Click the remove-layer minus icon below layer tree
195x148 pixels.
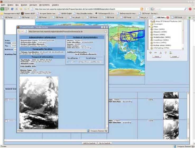155,53
